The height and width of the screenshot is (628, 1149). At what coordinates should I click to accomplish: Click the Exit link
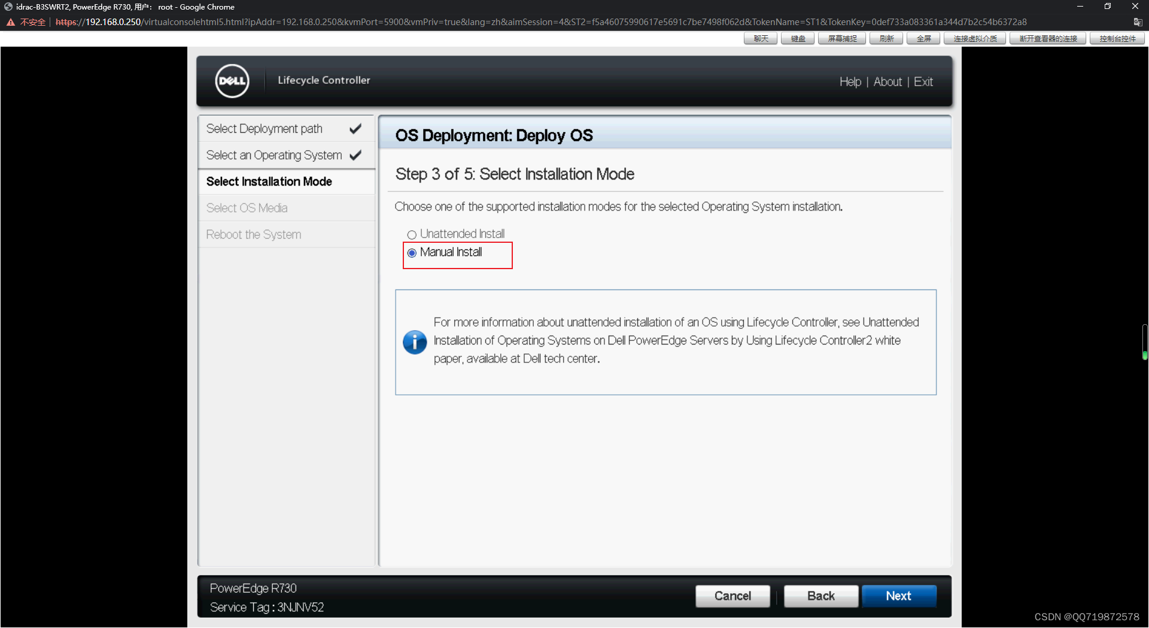point(923,82)
